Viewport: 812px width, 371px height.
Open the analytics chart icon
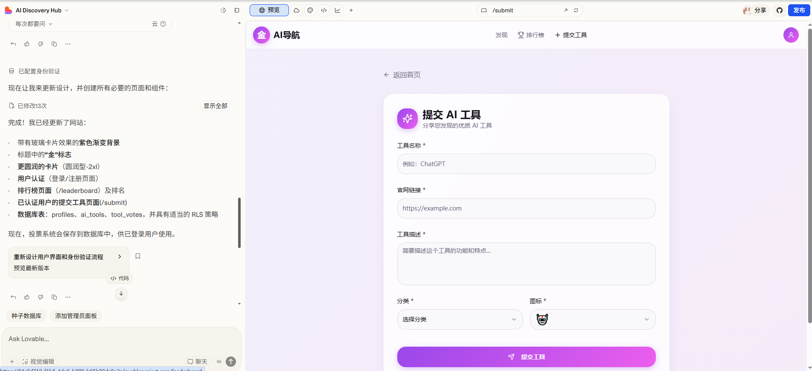point(338,10)
